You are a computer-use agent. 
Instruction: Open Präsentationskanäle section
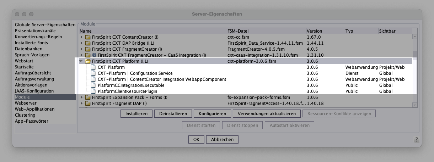pos(45,31)
